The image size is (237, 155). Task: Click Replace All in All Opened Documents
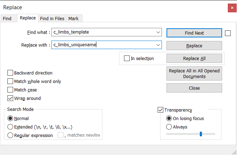coord(194,73)
